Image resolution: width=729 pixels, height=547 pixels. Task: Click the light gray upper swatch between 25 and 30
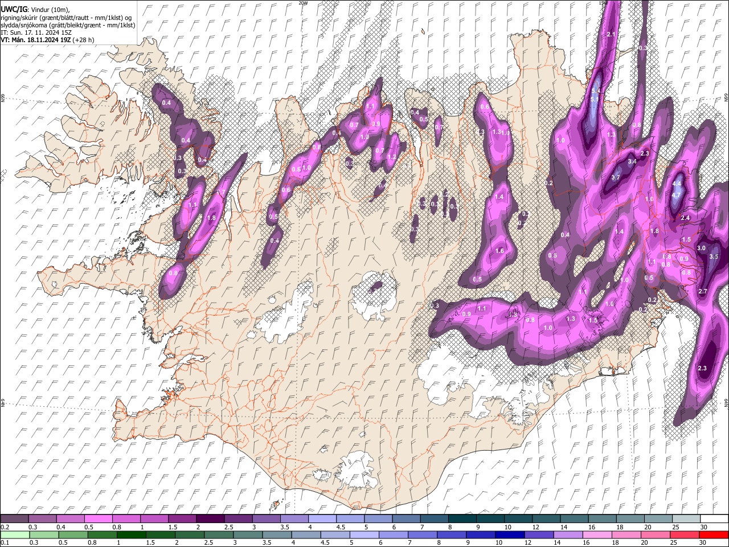point(687,519)
